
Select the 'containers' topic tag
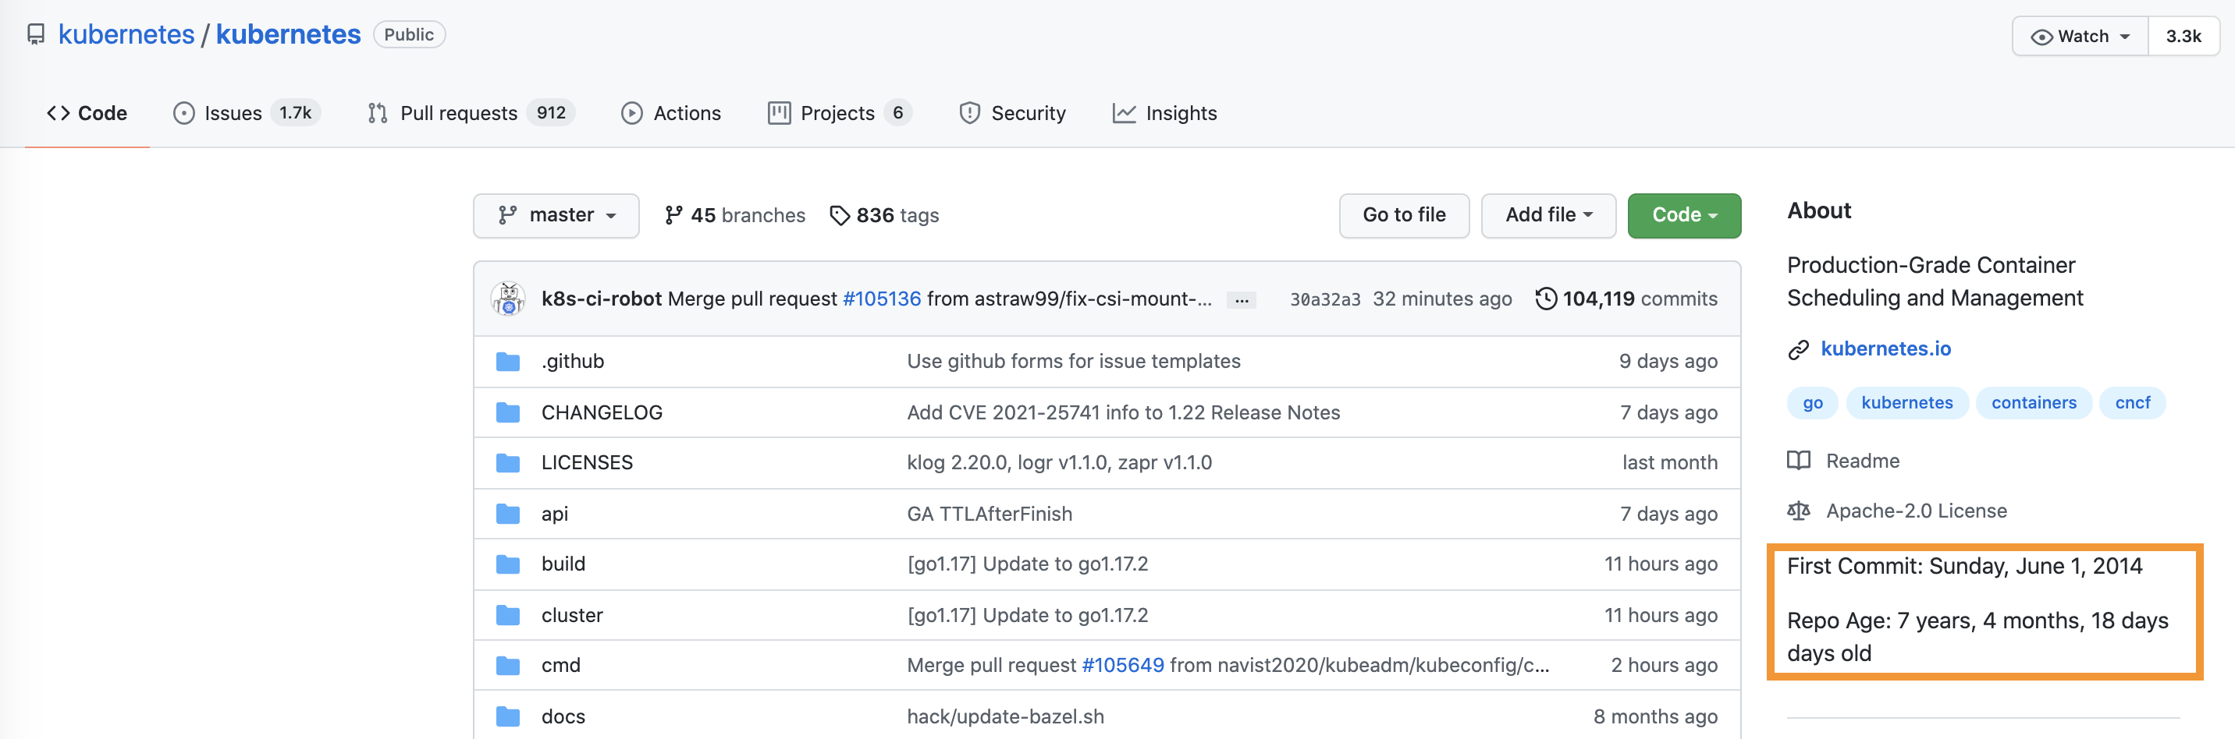click(x=2033, y=403)
